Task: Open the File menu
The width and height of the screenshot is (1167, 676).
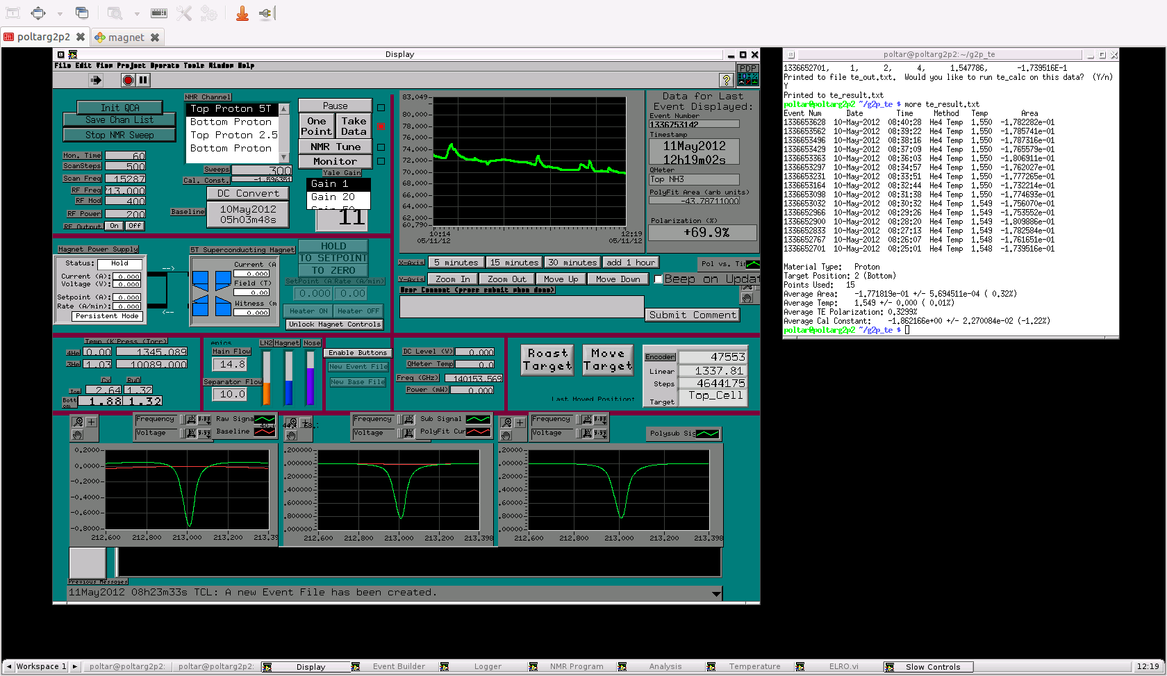Action: click(63, 65)
